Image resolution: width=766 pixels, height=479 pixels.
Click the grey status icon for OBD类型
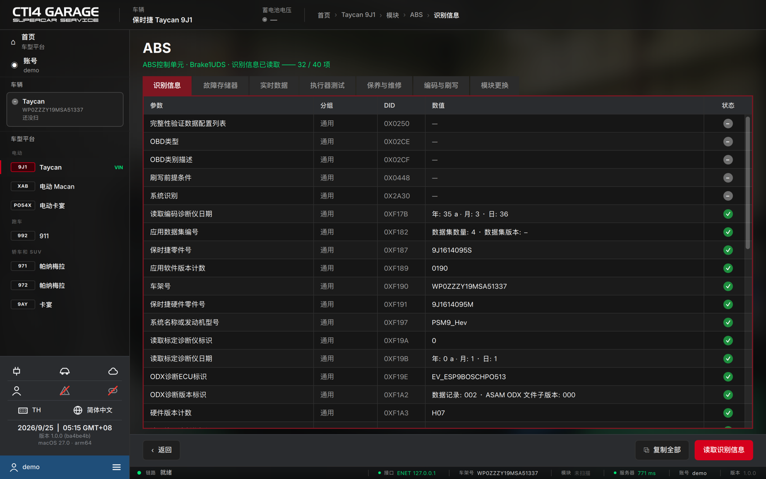pos(728,142)
